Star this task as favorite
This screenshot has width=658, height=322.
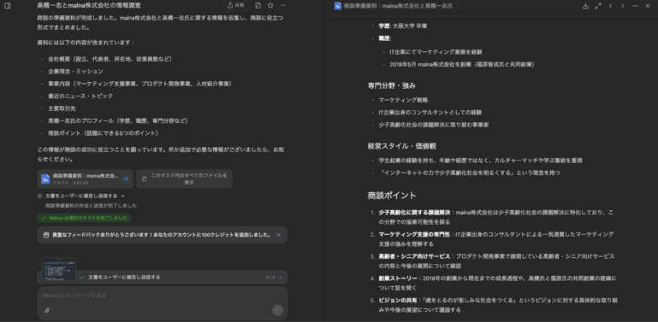click(270, 5)
